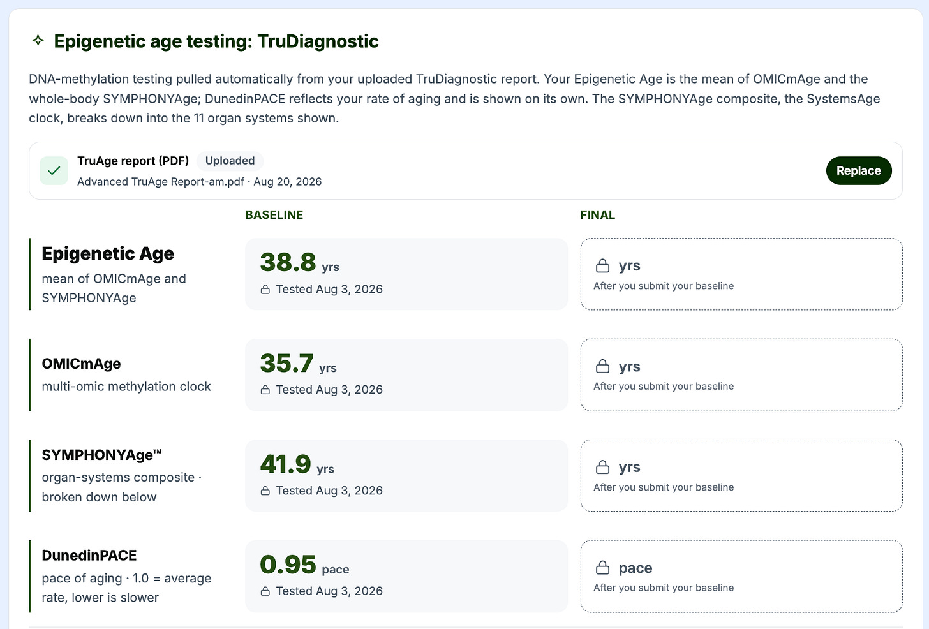This screenshot has height=629, width=929.
Task: Click the Tested Aug 3, 2026 text under 0.95
Action: [x=329, y=591]
